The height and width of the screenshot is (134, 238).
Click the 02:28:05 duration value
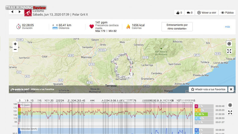coord(28,25)
